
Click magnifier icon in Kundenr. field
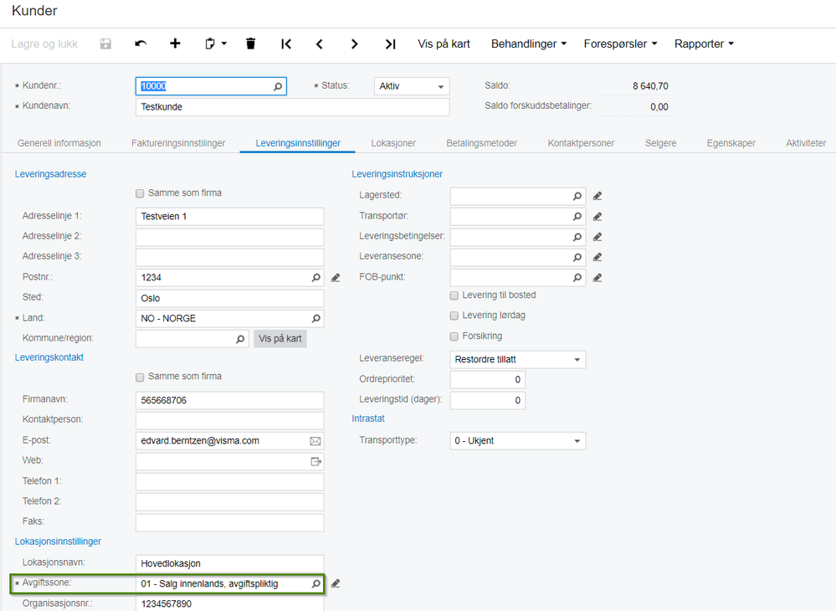coord(278,86)
